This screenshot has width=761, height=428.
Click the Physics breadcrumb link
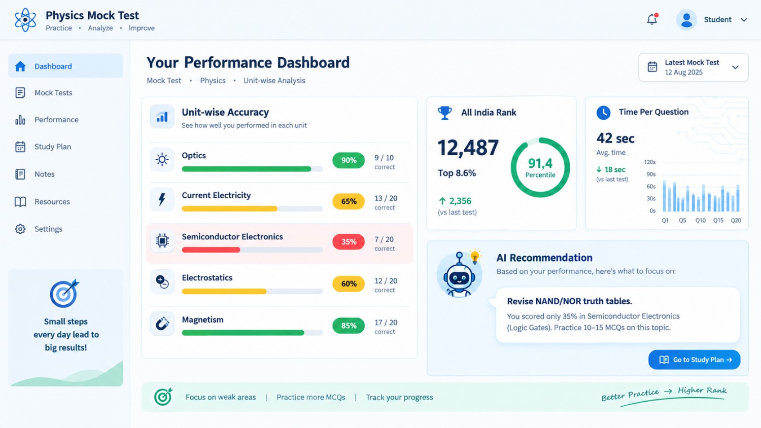click(x=213, y=81)
